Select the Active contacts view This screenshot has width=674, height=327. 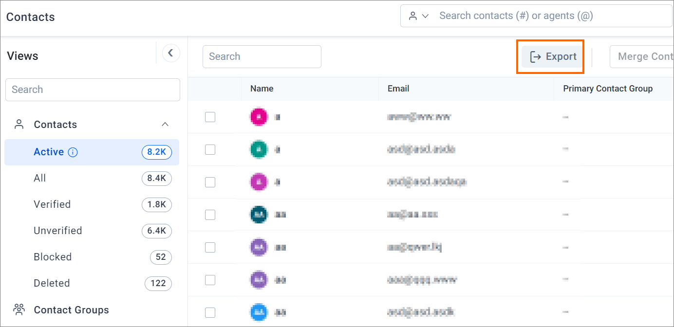92,152
